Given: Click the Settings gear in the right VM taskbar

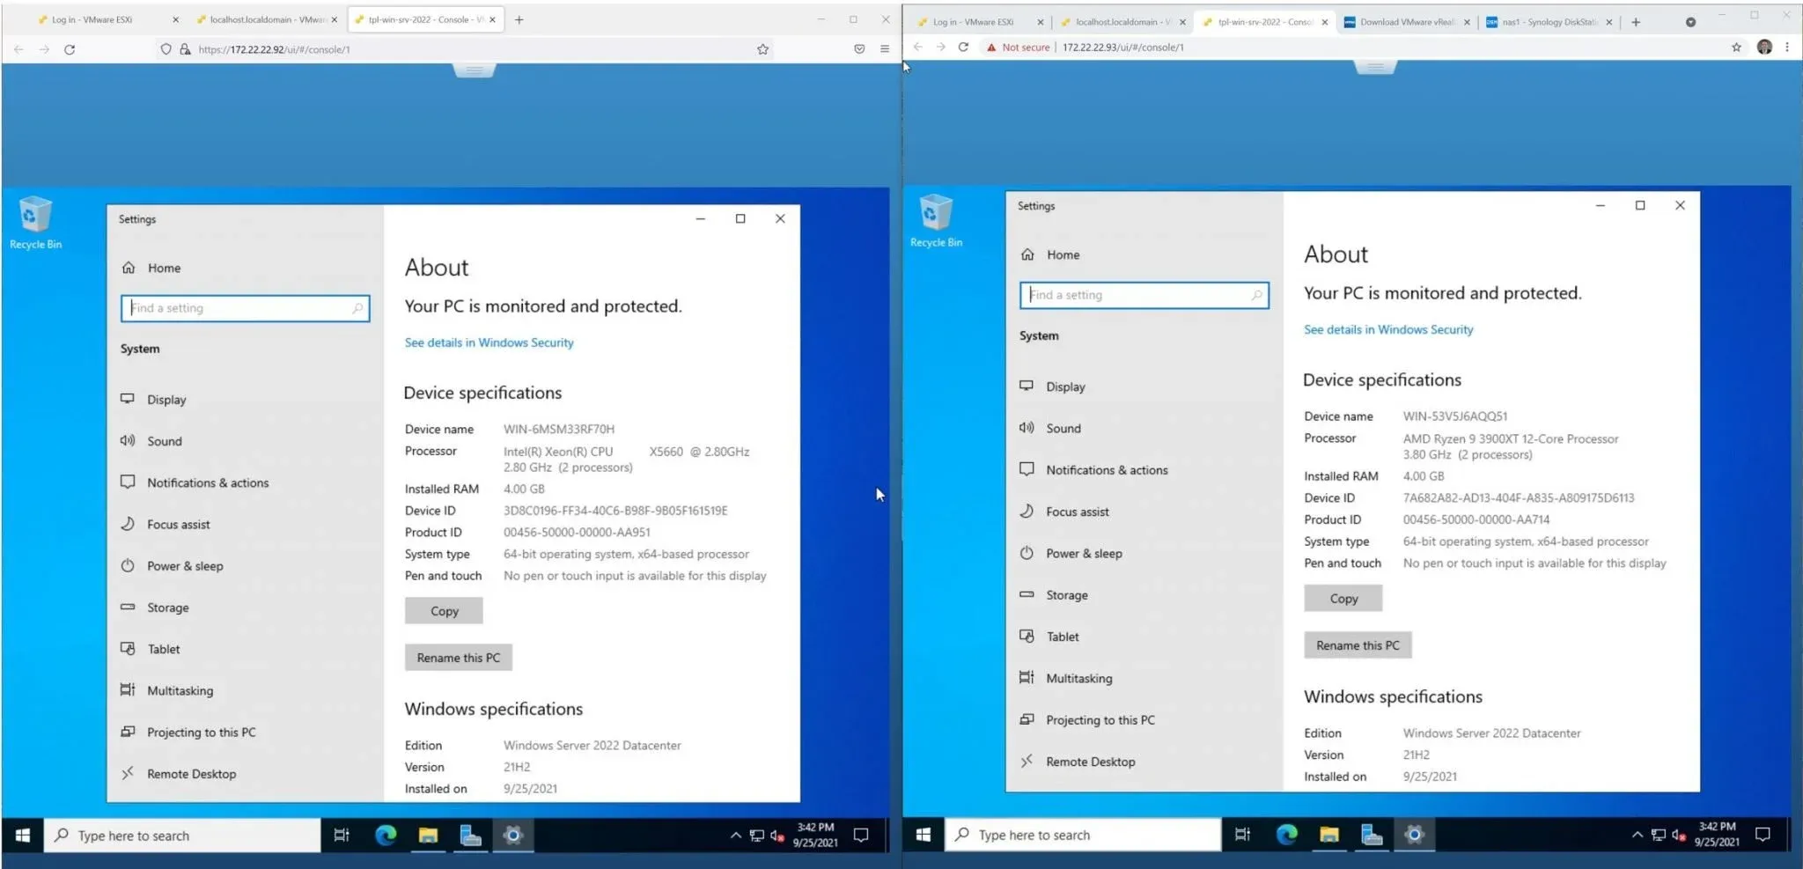Looking at the screenshot, I should point(1414,834).
